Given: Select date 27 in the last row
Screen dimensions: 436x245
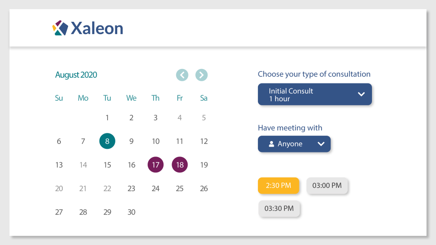Looking at the screenshot, I should point(59,212).
